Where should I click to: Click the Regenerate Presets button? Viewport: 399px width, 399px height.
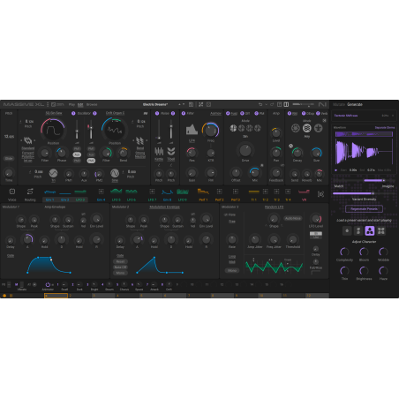tap(364, 209)
